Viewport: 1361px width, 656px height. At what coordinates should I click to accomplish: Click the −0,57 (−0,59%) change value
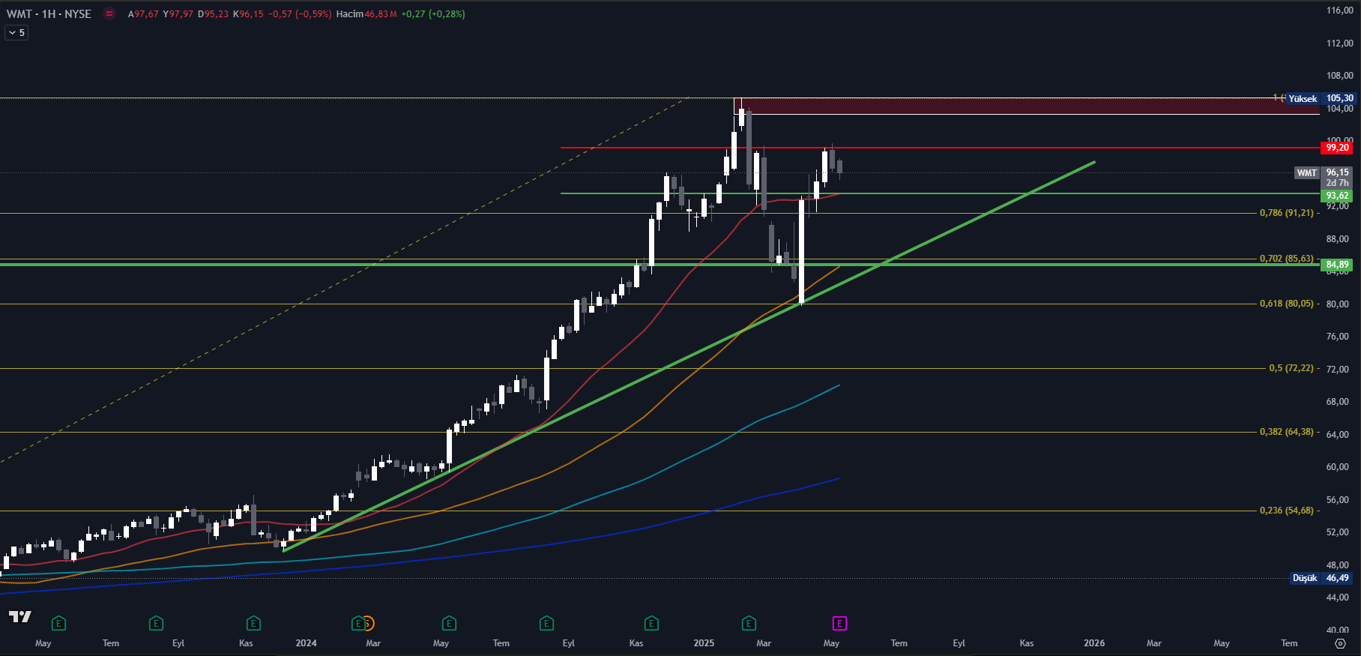300,13
